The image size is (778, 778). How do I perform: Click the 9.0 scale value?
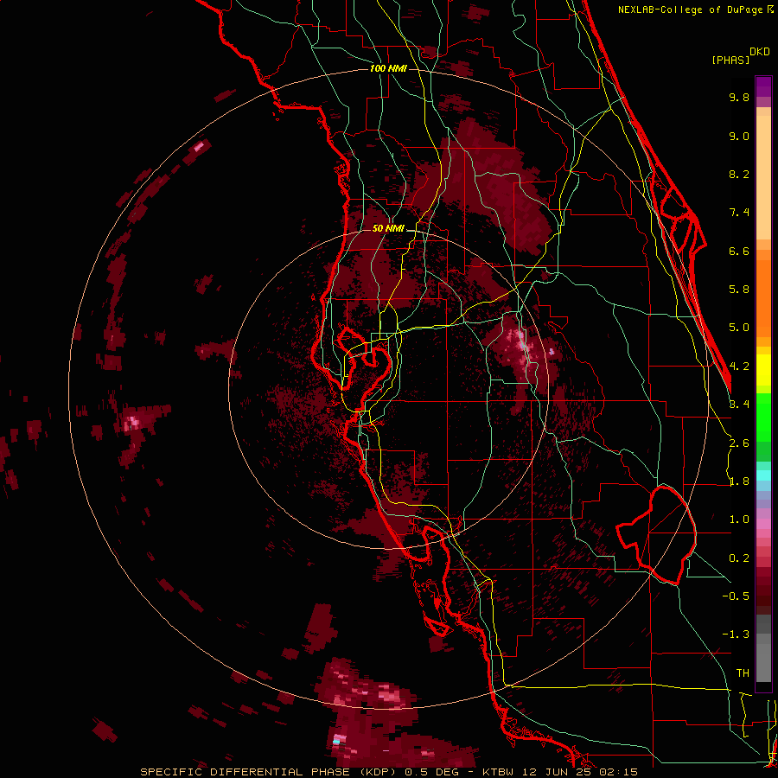[x=739, y=136]
